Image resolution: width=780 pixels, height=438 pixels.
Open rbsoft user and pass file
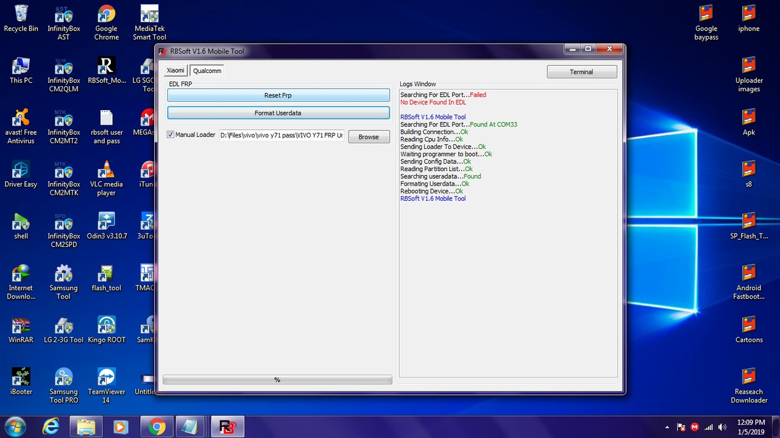coord(107,127)
